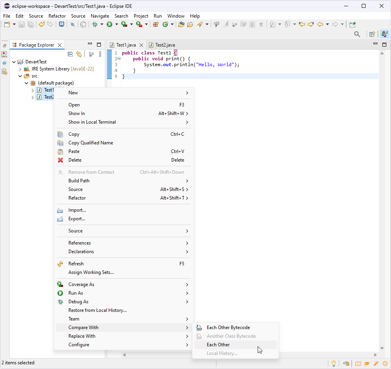Navigate Back with the yellow left arrow

point(320,24)
